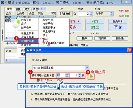Switch to the 成交 tab
The width and height of the screenshot is (133, 108).
click(x=27, y=9)
